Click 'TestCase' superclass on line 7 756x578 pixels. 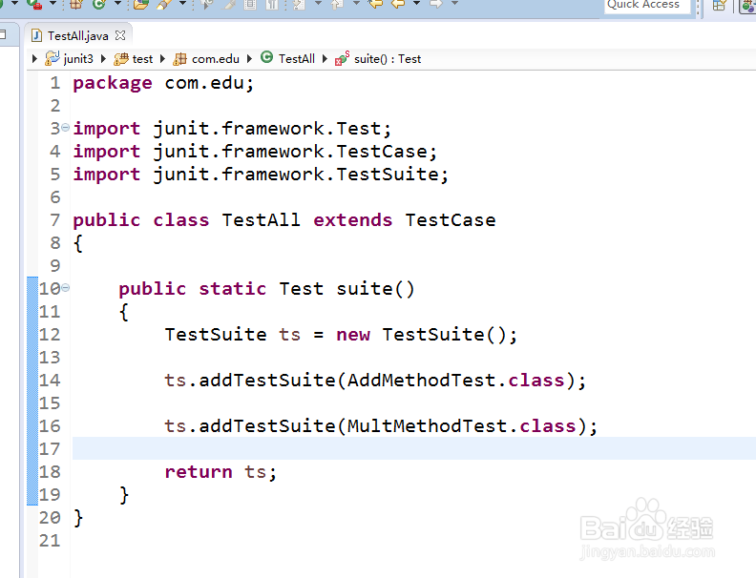(451, 220)
